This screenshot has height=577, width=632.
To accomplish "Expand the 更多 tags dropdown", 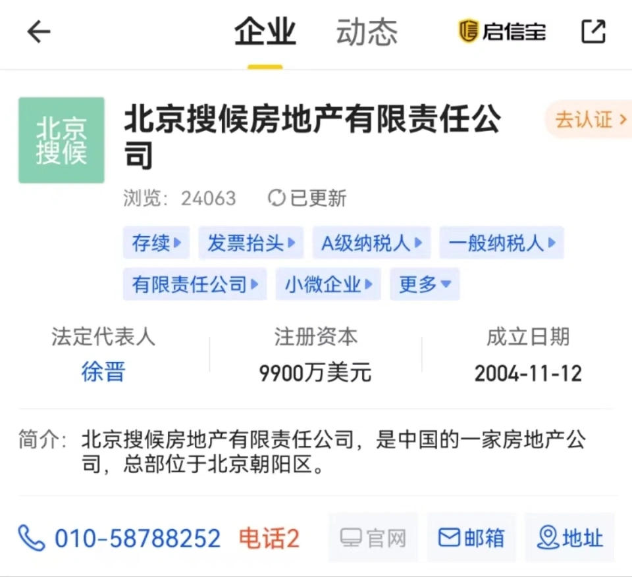I will coord(425,284).
